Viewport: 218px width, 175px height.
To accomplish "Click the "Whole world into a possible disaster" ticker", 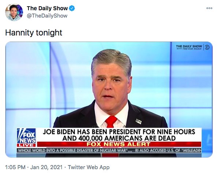I will pyautogui.click(x=75, y=150).
